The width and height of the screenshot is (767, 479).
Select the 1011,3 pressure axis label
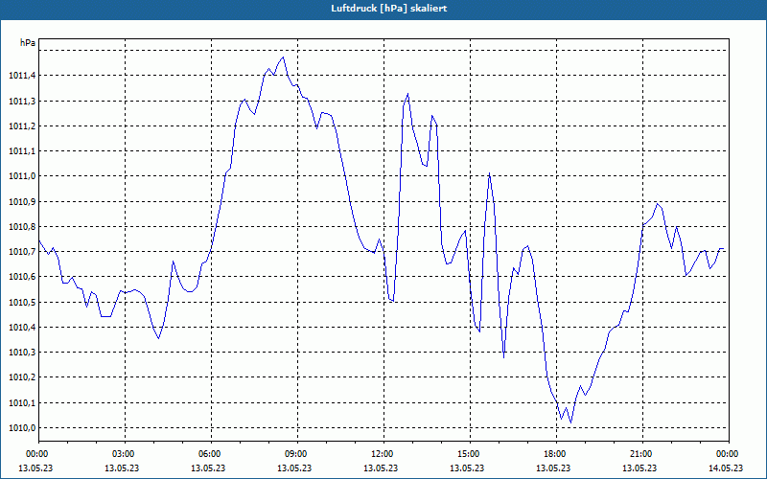pyautogui.click(x=21, y=102)
